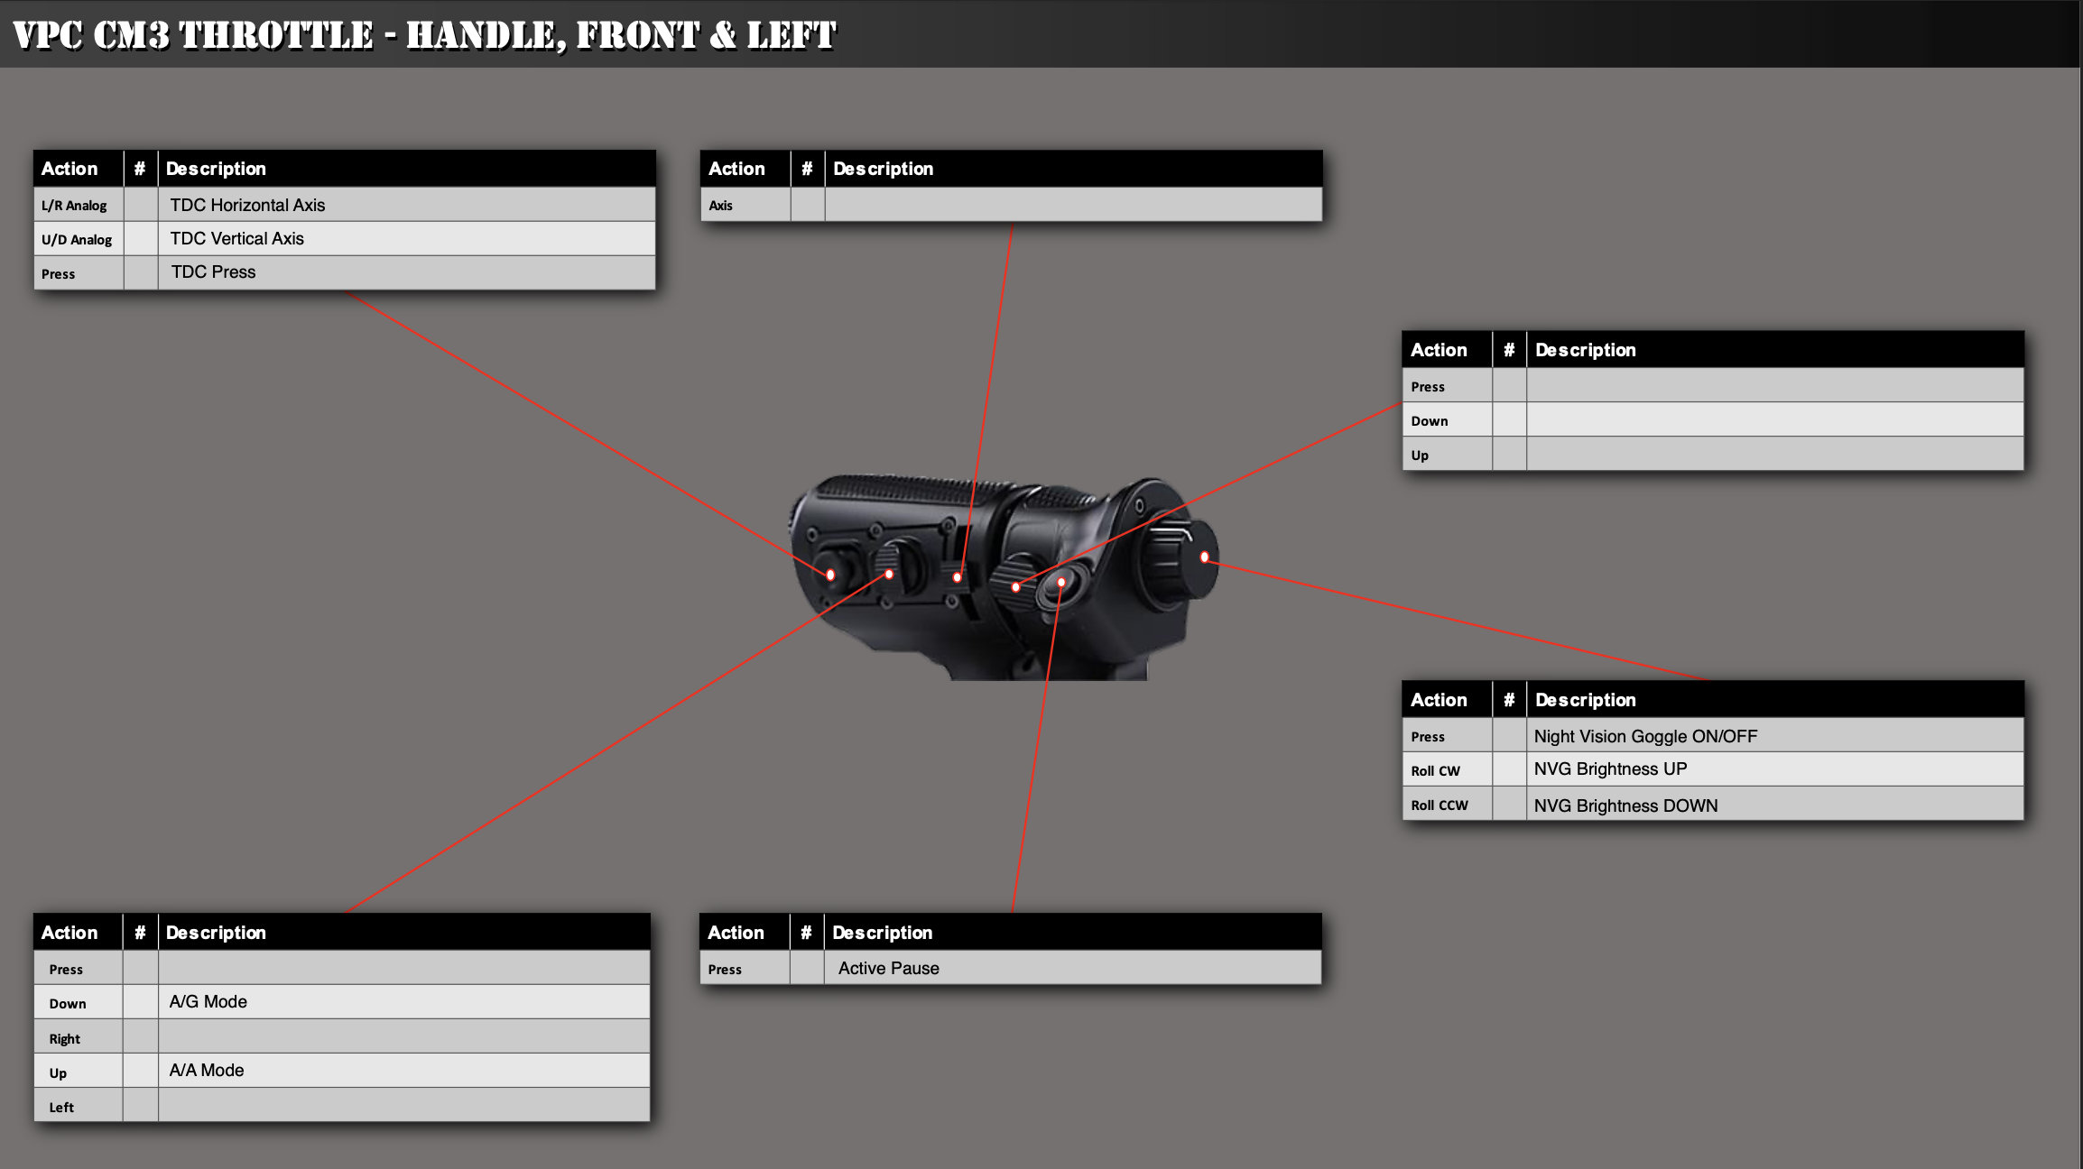The image size is (2083, 1169).
Task: Click the number cell beside Roll CW
Action: click(1508, 769)
